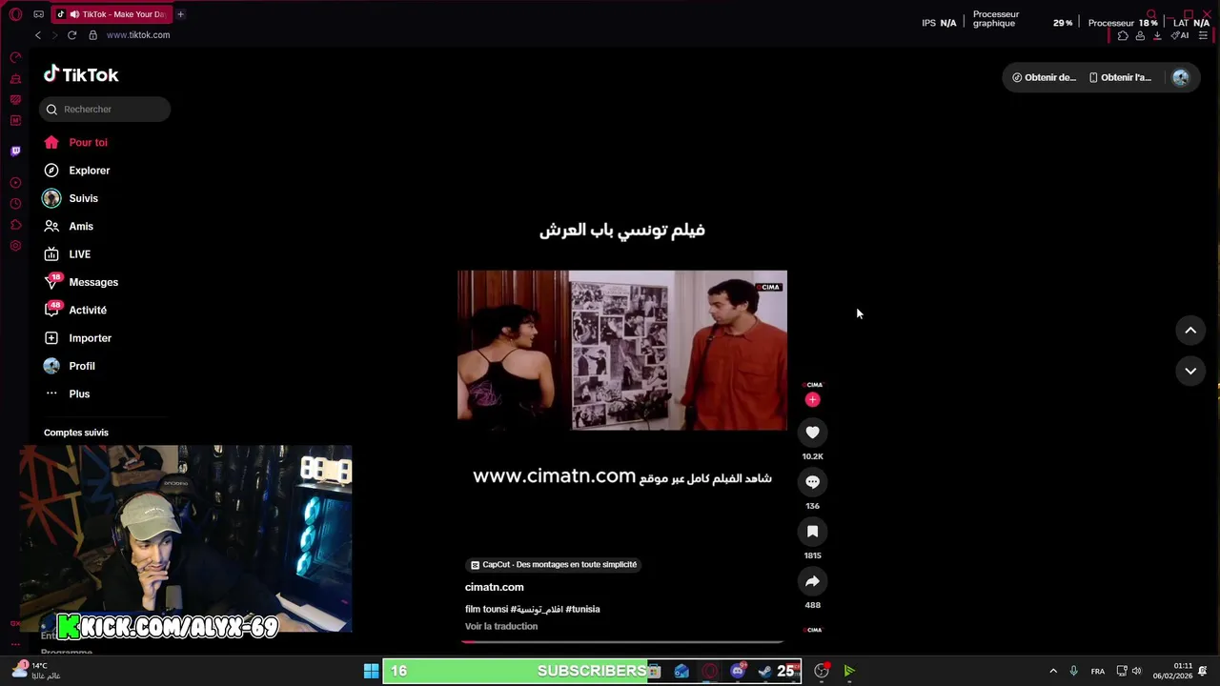Screen dimensions: 1220x686
Task: Open the CapCut montage link
Action: coord(554,565)
